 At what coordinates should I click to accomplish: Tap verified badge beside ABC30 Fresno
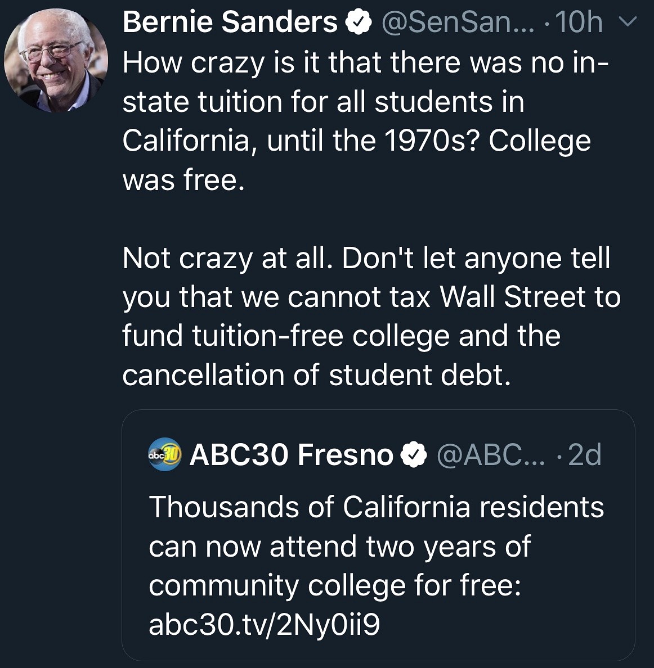click(x=414, y=454)
